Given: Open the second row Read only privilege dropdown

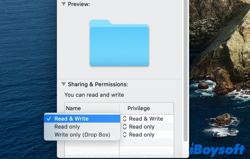Looking at the screenshot, I should (142, 127).
